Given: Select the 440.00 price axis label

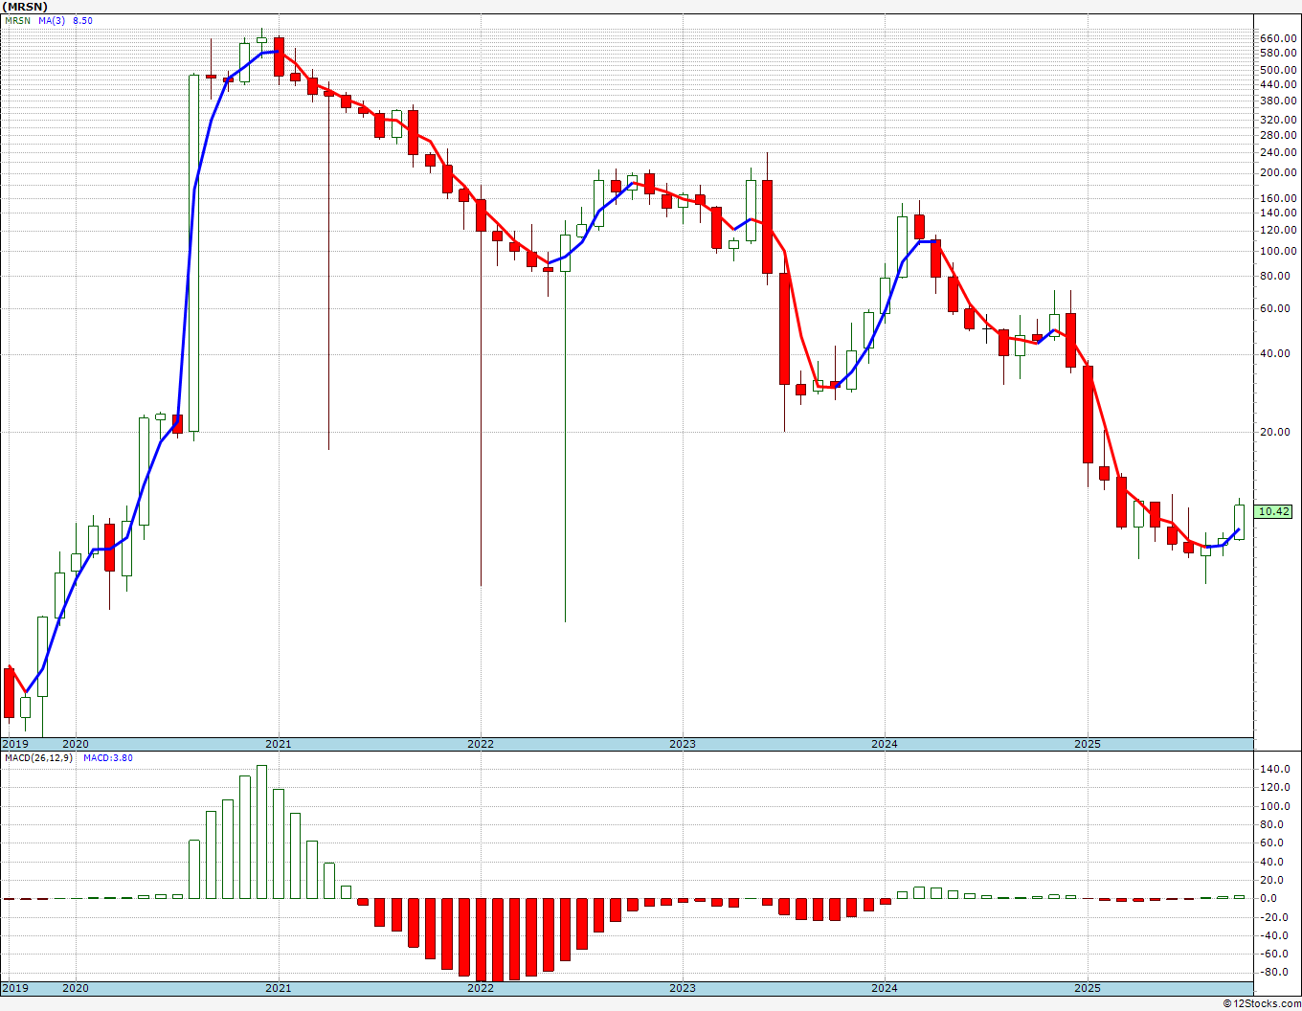Looking at the screenshot, I should (1279, 84).
